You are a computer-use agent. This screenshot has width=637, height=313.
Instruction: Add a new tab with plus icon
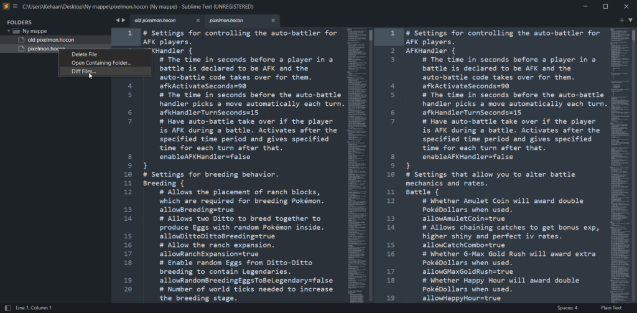tap(621, 21)
